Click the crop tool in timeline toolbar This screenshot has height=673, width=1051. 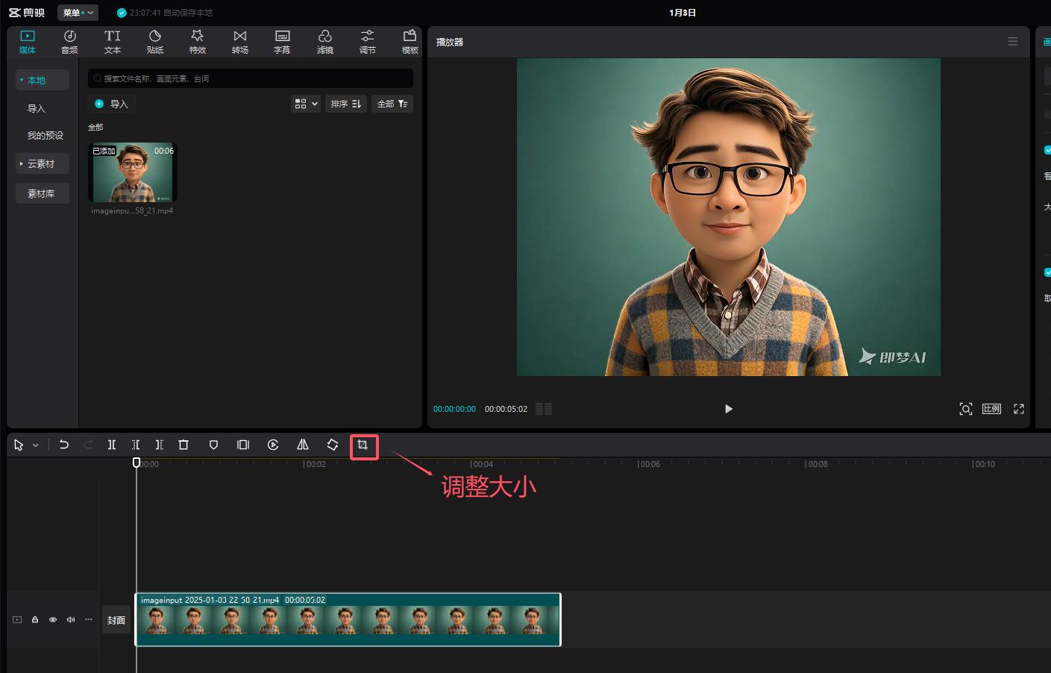[x=363, y=445]
